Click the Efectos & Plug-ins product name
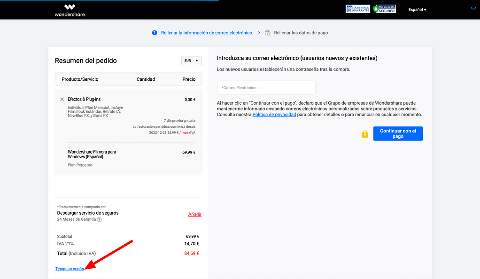The height and width of the screenshot is (279, 480). coord(84,99)
